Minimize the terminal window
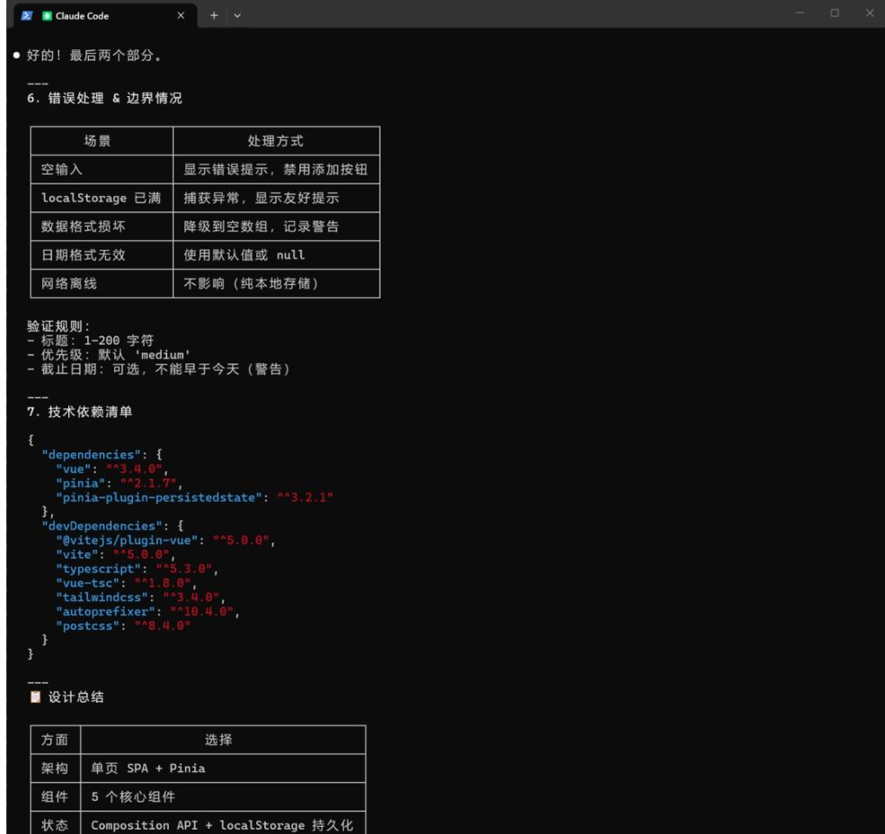This screenshot has width=885, height=834. tap(800, 13)
